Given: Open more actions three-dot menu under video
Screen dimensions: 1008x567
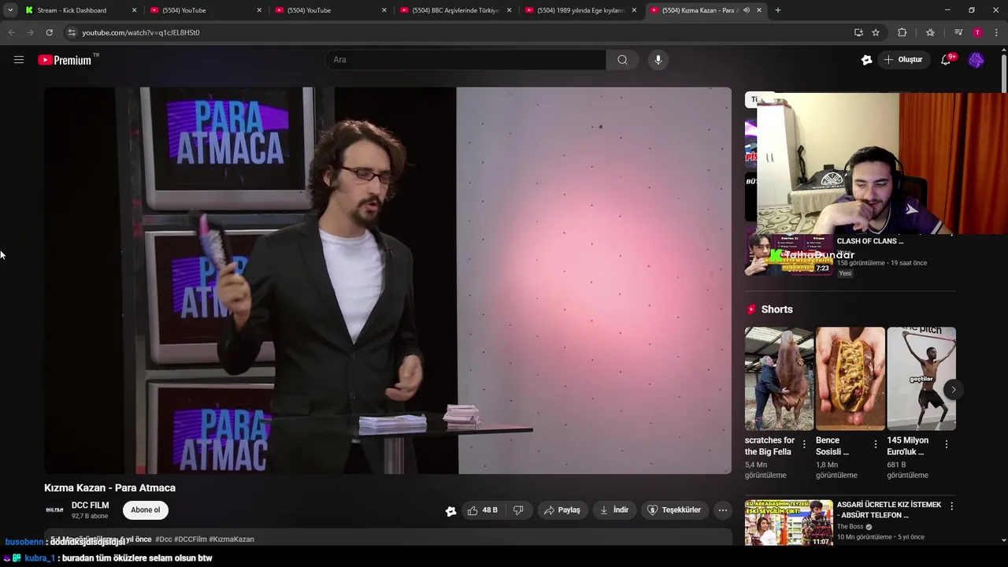Looking at the screenshot, I should (723, 510).
